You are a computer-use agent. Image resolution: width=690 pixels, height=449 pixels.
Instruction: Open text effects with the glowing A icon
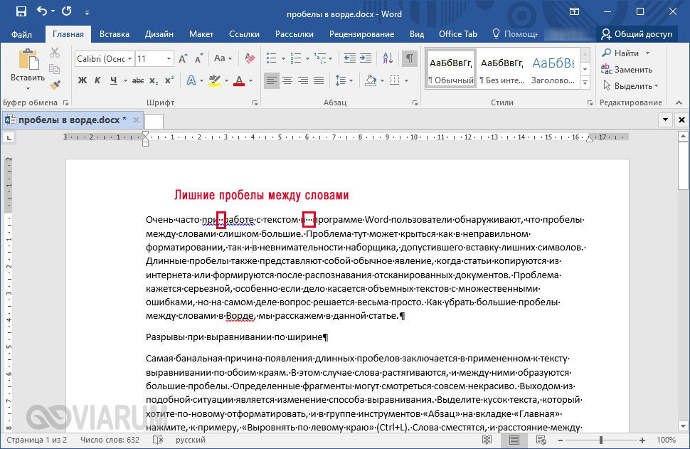coord(191,80)
